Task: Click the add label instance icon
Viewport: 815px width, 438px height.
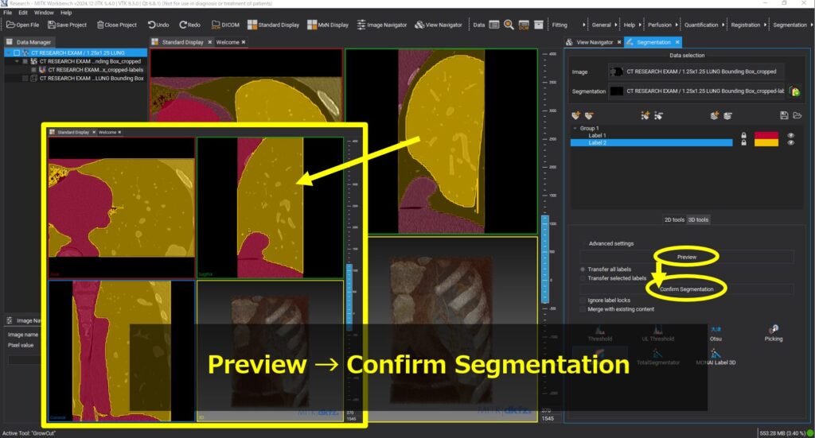Action: pos(645,115)
